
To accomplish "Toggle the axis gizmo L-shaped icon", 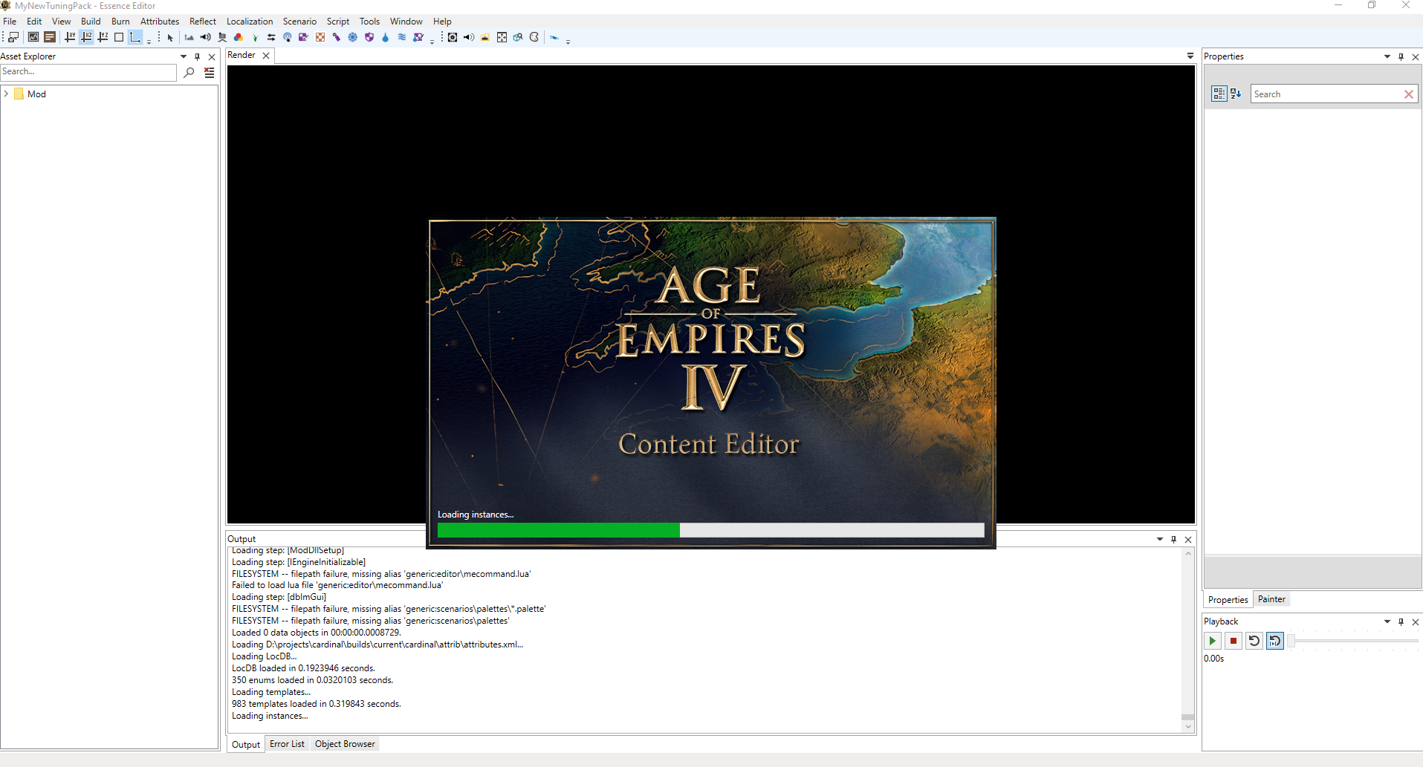I will pyautogui.click(x=135, y=37).
